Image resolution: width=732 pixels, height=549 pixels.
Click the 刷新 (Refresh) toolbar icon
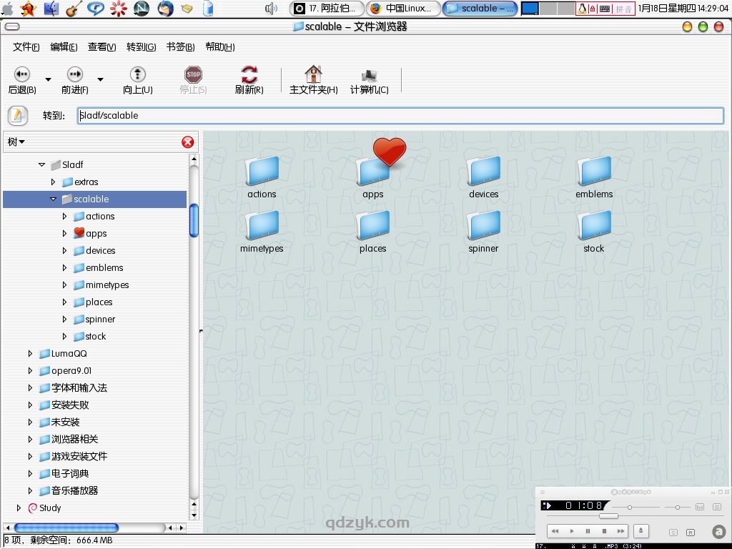click(x=249, y=79)
